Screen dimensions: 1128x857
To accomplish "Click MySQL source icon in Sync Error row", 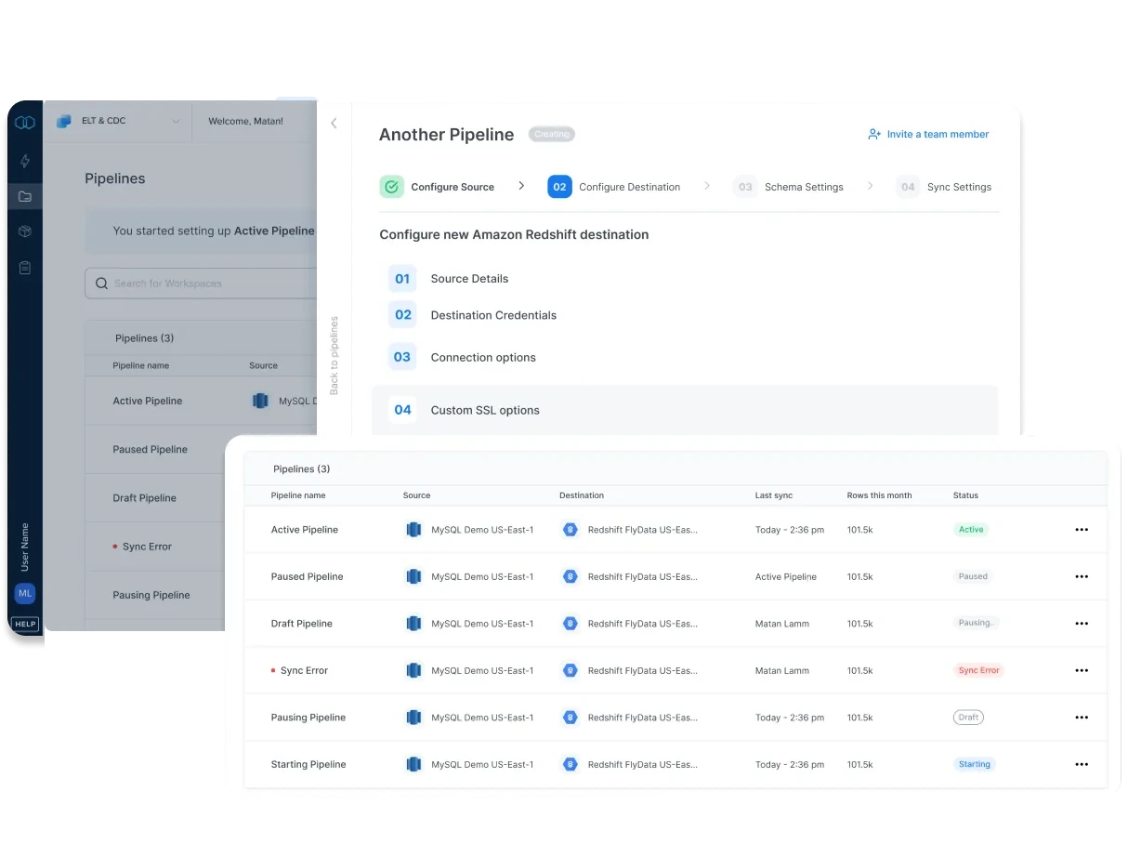I will coord(413,670).
